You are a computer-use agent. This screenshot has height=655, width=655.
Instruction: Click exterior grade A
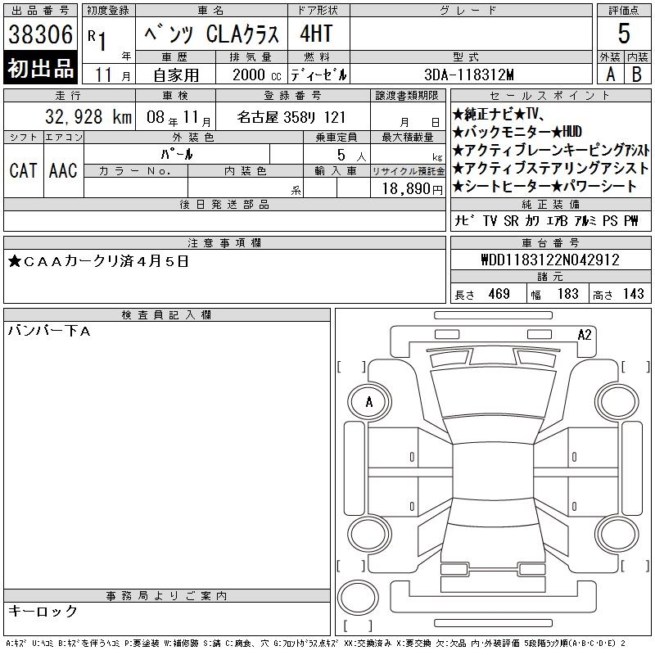[610, 75]
